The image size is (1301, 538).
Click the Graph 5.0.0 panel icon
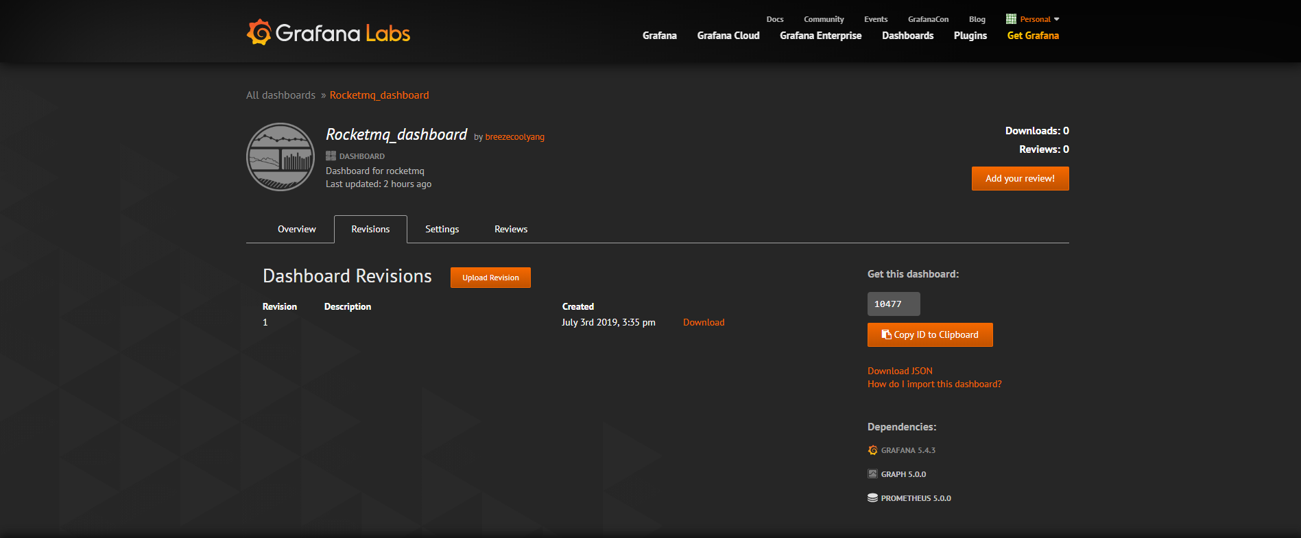coord(872,474)
